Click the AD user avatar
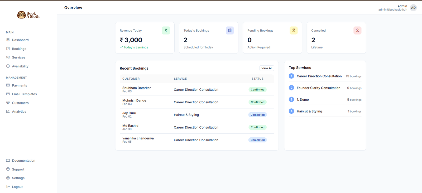The height and width of the screenshot is (193, 422). 413,8
